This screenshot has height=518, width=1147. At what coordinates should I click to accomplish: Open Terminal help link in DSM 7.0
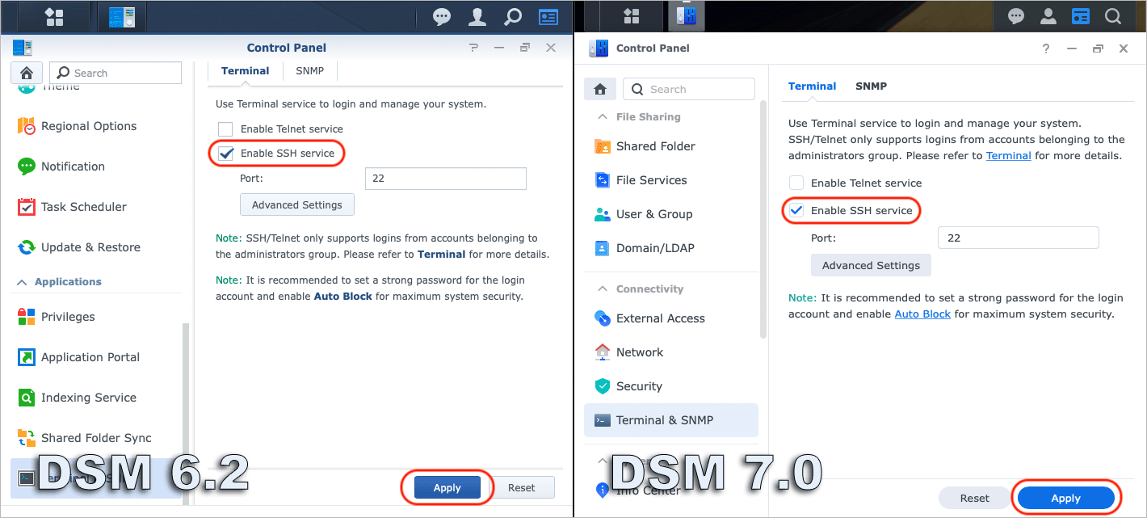point(1008,155)
